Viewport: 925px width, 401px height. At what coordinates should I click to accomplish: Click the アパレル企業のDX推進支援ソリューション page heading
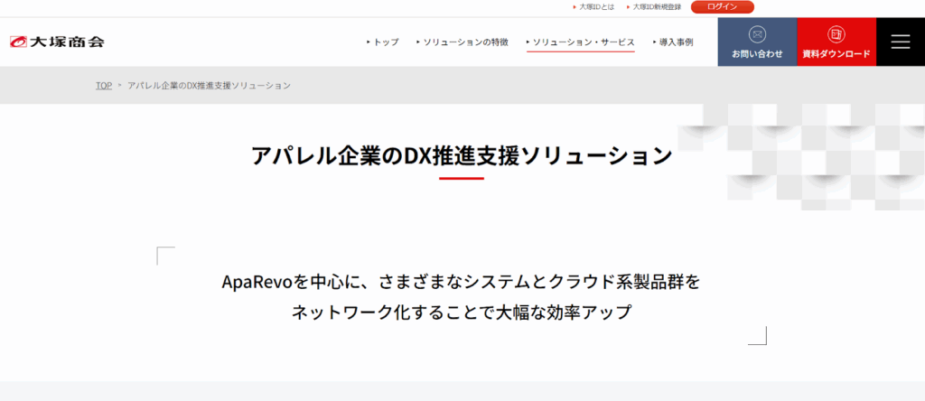(462, 154)
